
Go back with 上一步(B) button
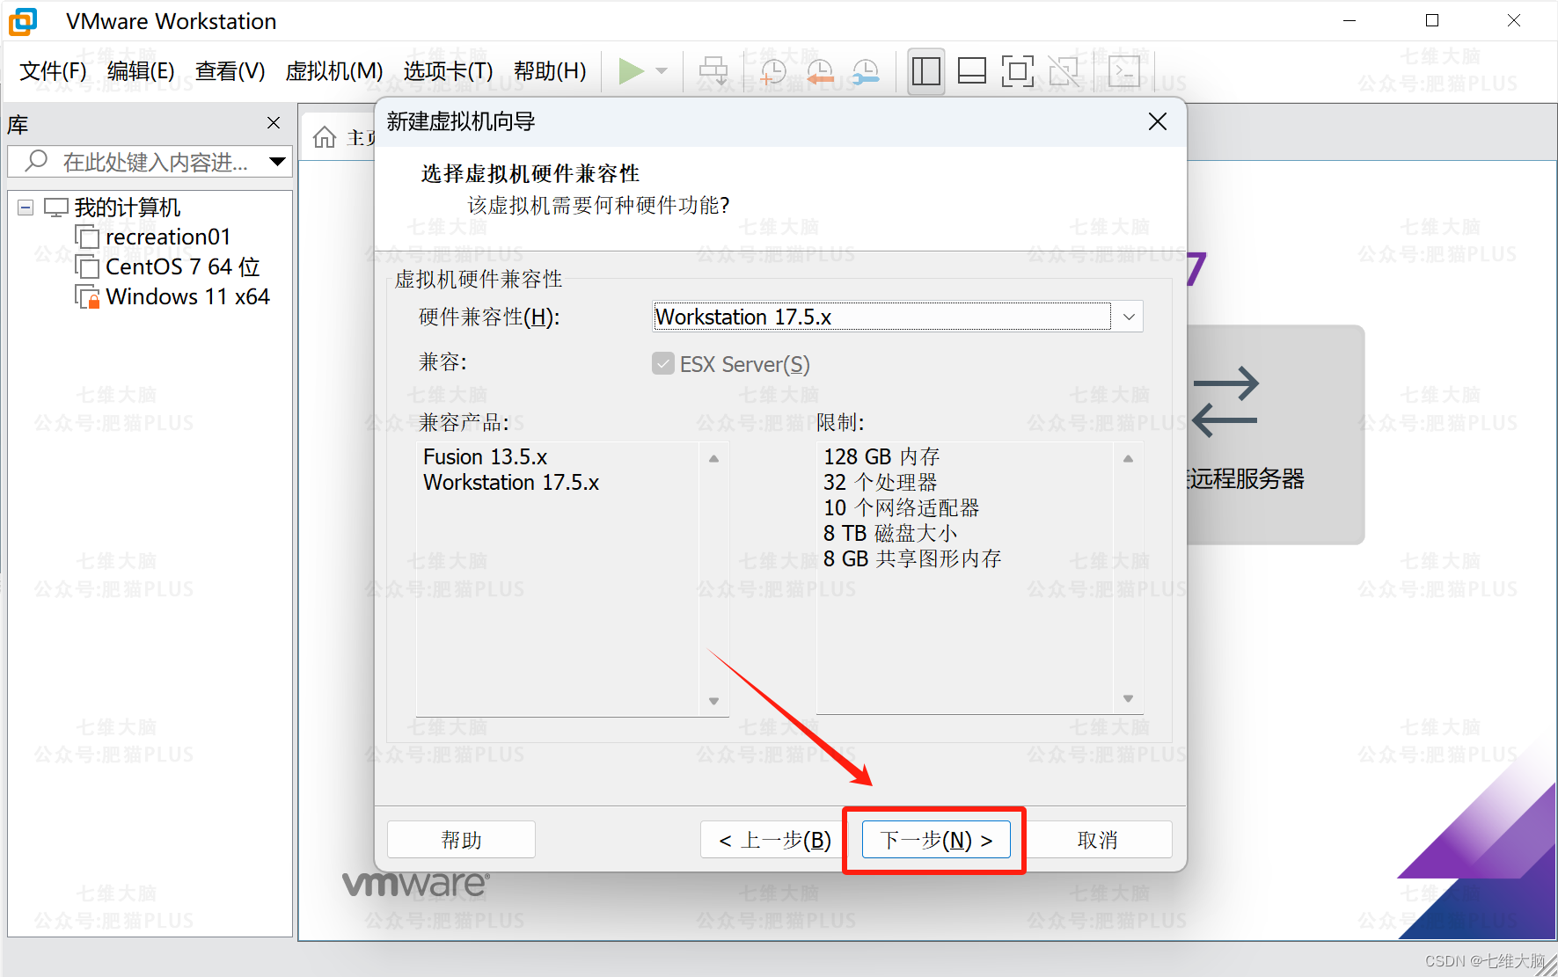pos(774,840)
